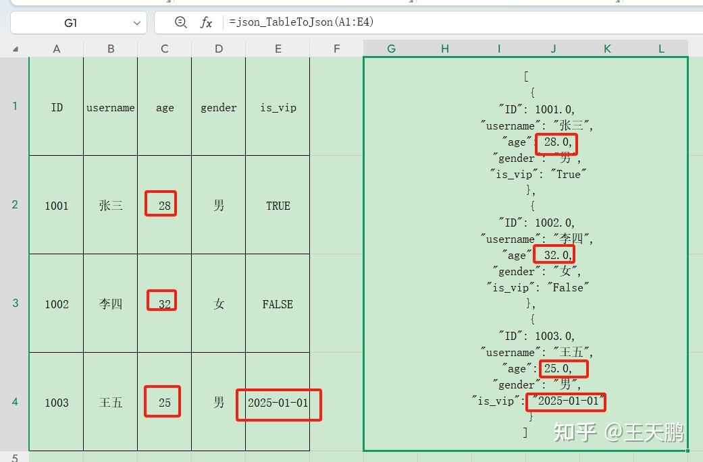
Task: Click the Name Box showing G1
Action: coord(74,22)
